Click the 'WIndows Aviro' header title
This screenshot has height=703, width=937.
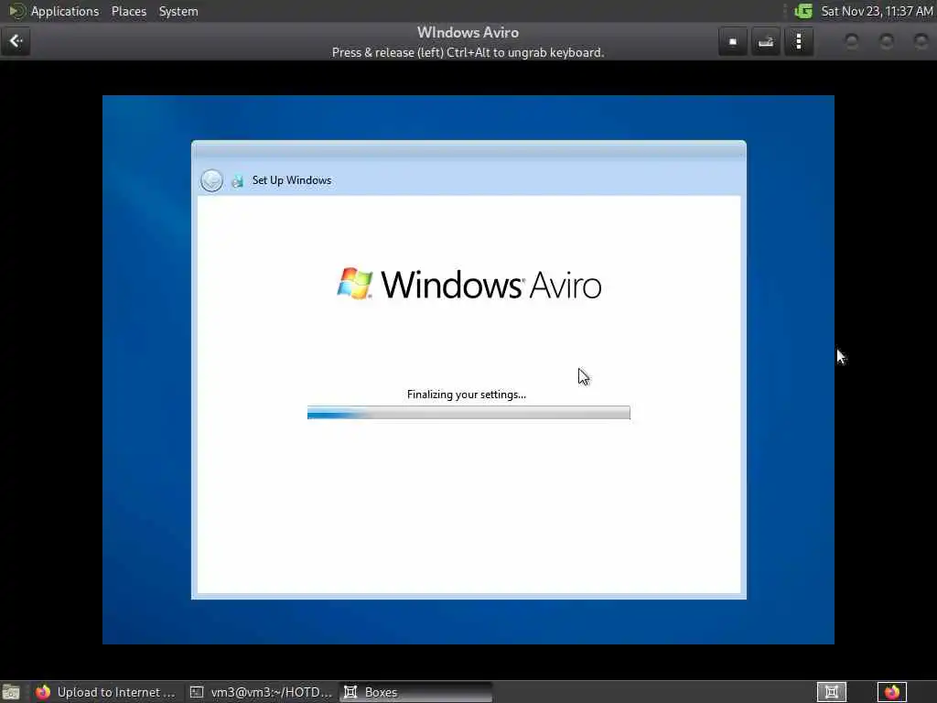coord(468,32)
